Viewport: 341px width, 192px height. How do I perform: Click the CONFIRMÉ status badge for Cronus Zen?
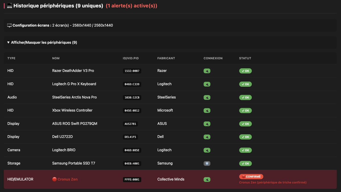pyautogui.click(x=251, y=177)
